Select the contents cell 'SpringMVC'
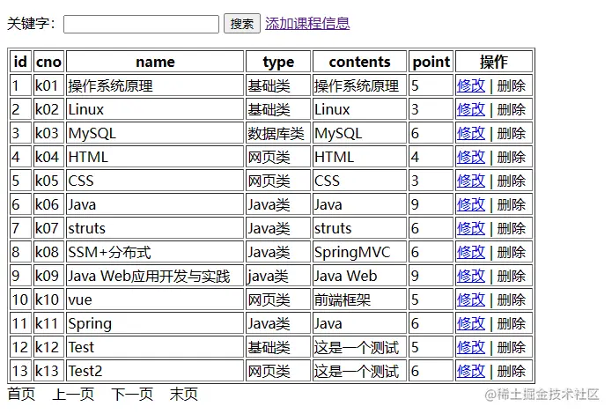 (x=359, y=252)
